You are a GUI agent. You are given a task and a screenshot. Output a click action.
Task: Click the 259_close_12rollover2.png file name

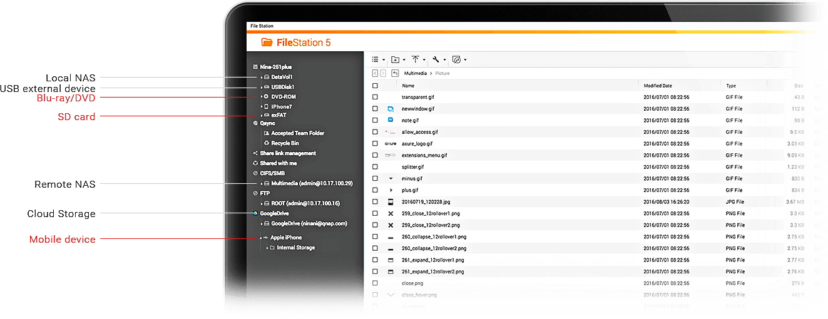pyautogui.click(x=431, y=225)
